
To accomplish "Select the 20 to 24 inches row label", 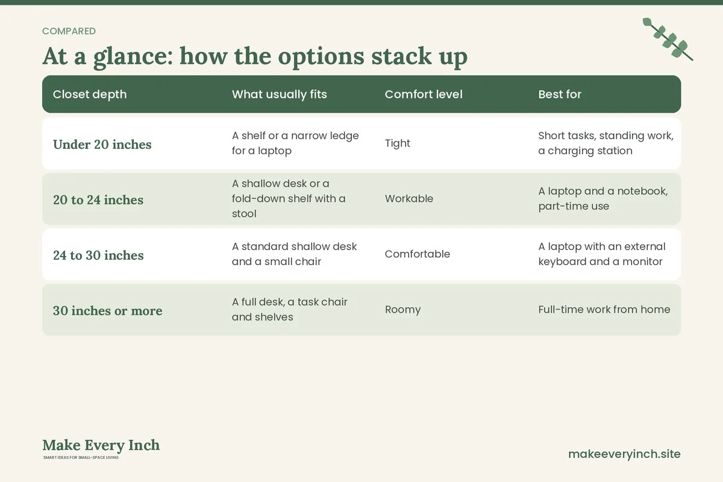I will pos(98,199).
